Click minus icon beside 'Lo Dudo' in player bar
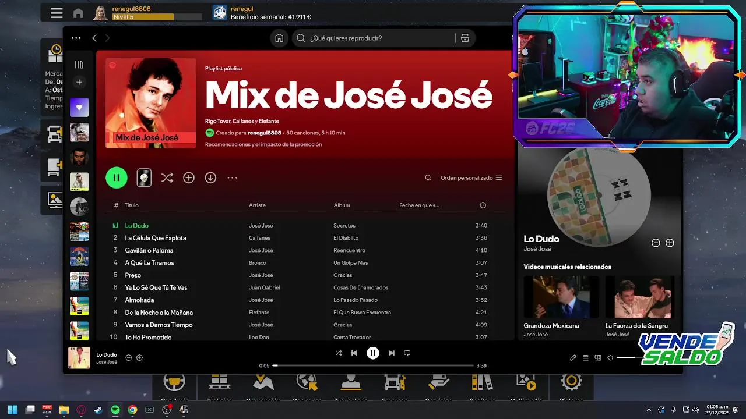Viewport: 746px width, 419px height. pos(129,357)
